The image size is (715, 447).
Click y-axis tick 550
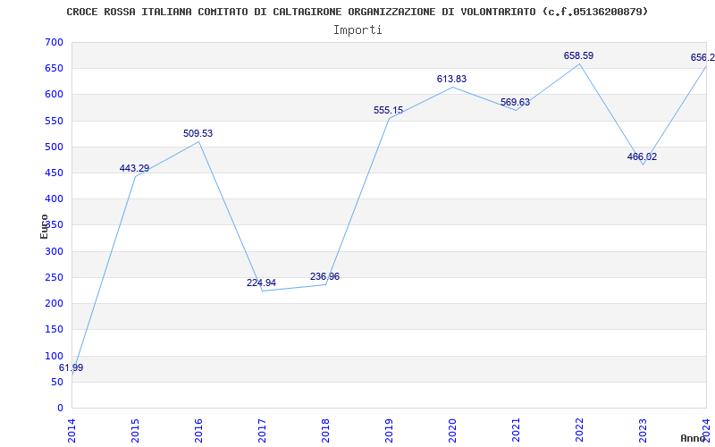pos(54,121)
